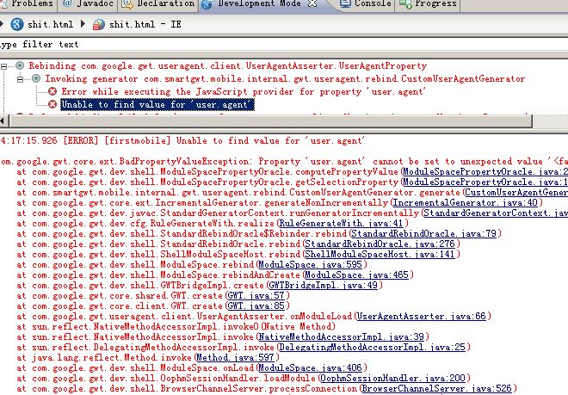Click the Development Mode tab icon
Viewport: 568px width, 395px height.
click(x=207, y=5)
